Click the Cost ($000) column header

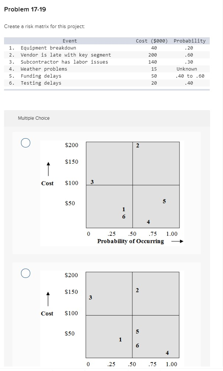coord(153,41)
